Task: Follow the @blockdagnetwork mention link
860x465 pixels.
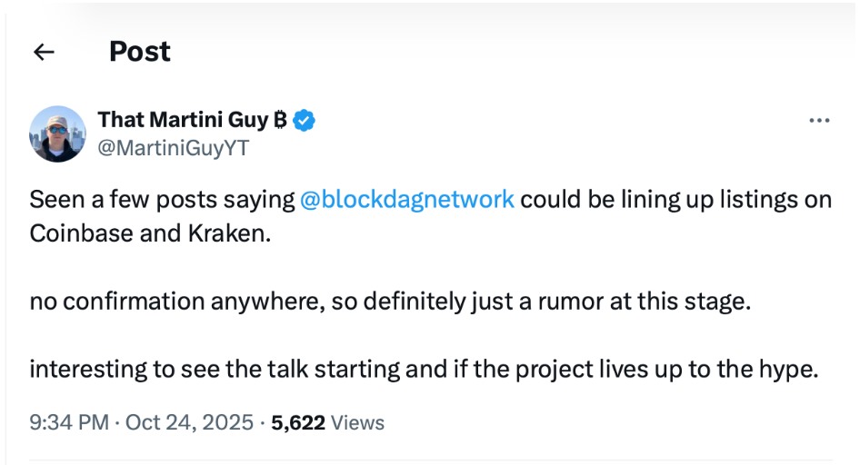Action: (x=406, y=199)
